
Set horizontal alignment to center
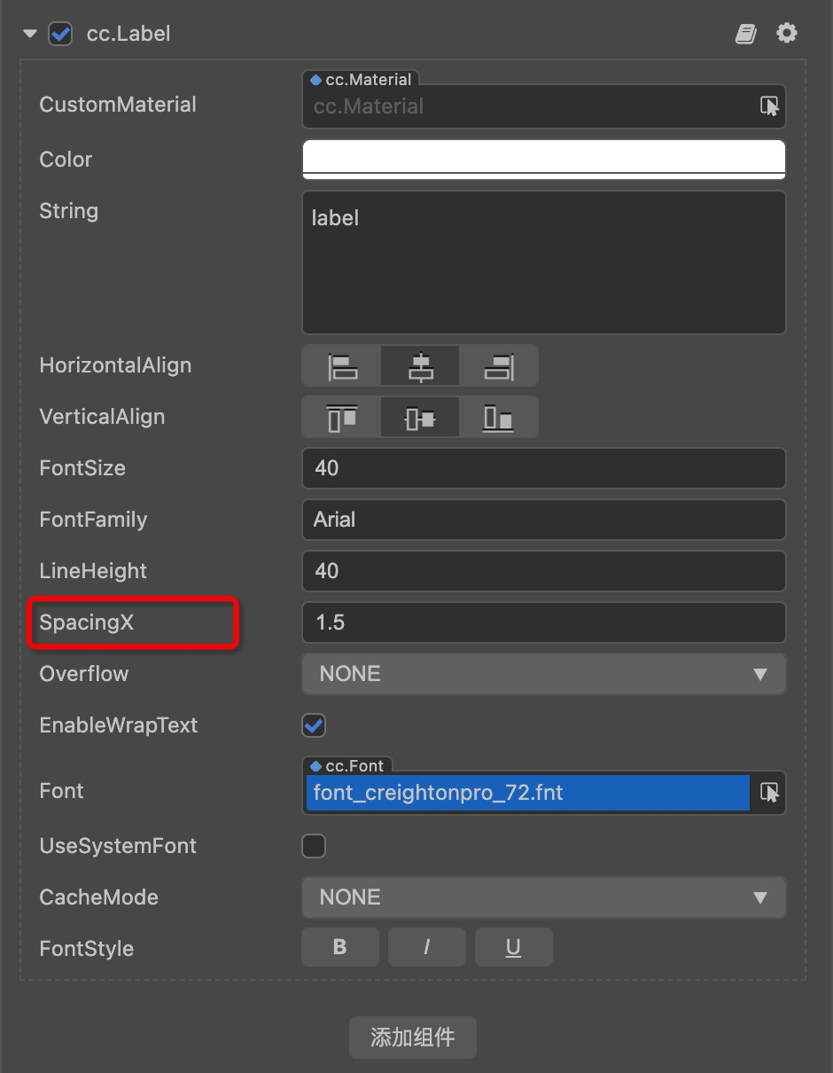(420, 366)
